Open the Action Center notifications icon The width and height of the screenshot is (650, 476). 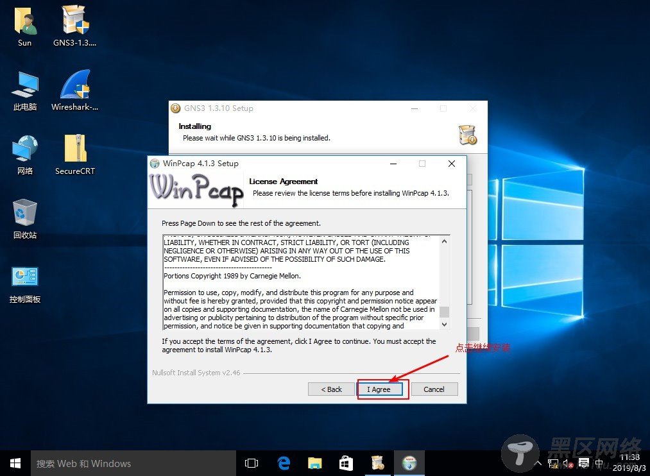coord(584,463)
